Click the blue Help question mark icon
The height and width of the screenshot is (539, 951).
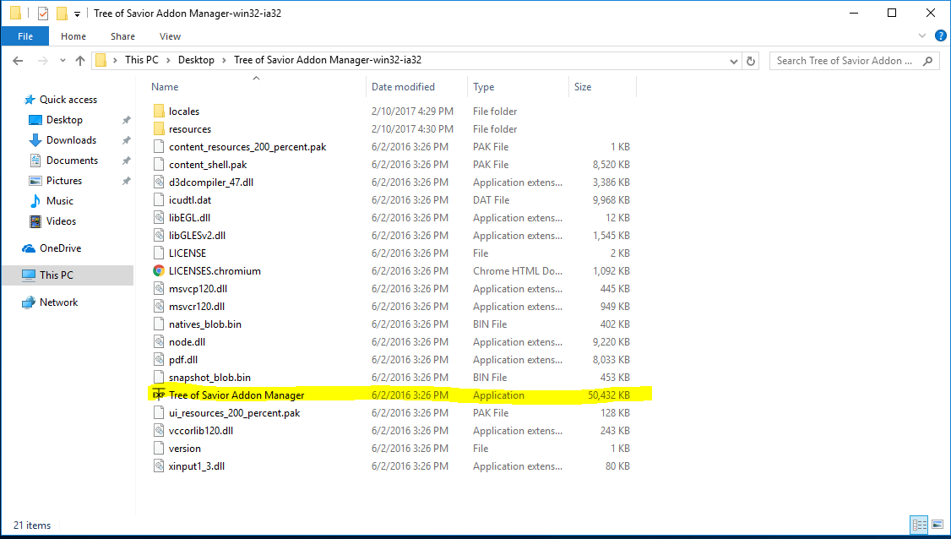(937, 36)
